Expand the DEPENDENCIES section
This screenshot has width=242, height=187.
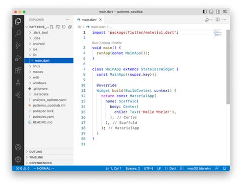[x=49, y=163]
